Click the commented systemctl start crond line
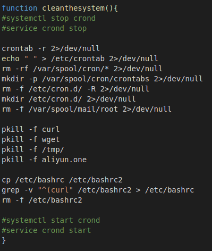This screenshot has height=251, width=212. click(x=51, y=220)
